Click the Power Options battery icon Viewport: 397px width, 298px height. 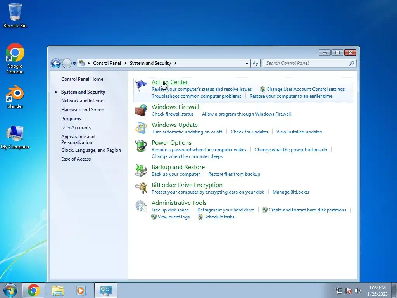pyautogui.click(x=141, y=146)
